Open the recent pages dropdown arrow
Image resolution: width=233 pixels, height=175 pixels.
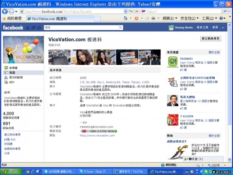[x=16, y=11]
